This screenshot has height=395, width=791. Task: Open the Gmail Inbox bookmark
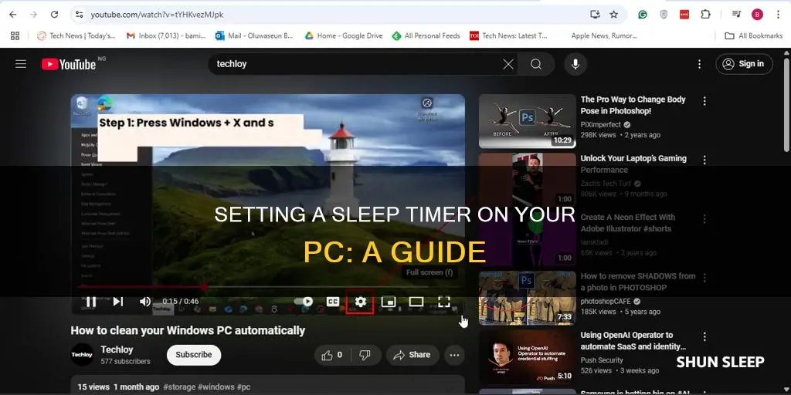(165, 35)
